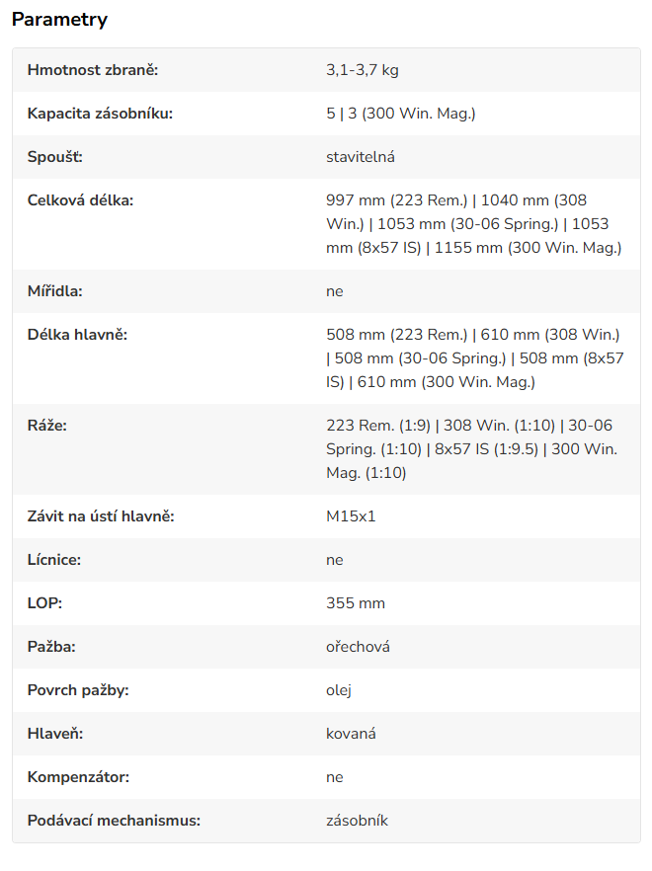Click the Lícnice label

54,559
